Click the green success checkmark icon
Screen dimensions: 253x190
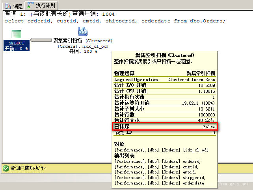[6, 168]
